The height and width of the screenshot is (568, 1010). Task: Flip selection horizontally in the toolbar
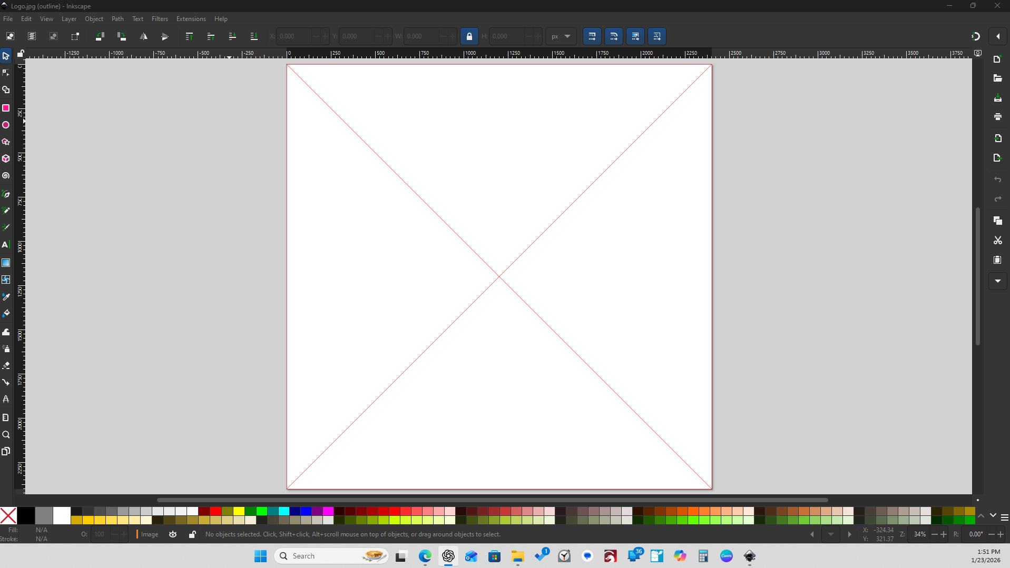coord(143,36)
